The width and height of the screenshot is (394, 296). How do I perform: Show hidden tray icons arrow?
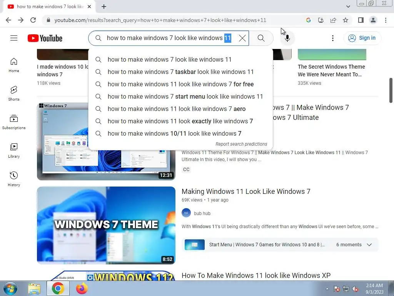point(327,289)
